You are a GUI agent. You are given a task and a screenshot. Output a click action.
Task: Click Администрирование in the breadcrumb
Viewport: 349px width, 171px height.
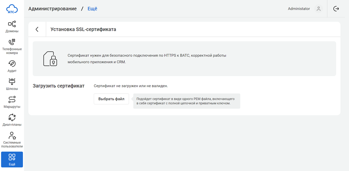[x=52, y=9]
